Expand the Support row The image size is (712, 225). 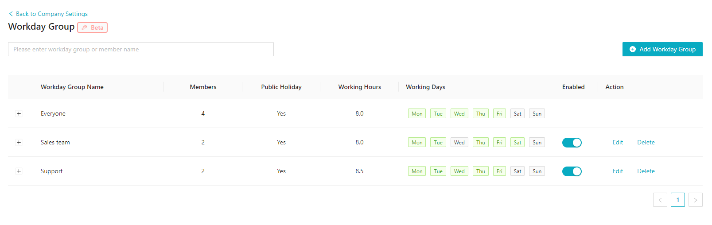(19, 171)
